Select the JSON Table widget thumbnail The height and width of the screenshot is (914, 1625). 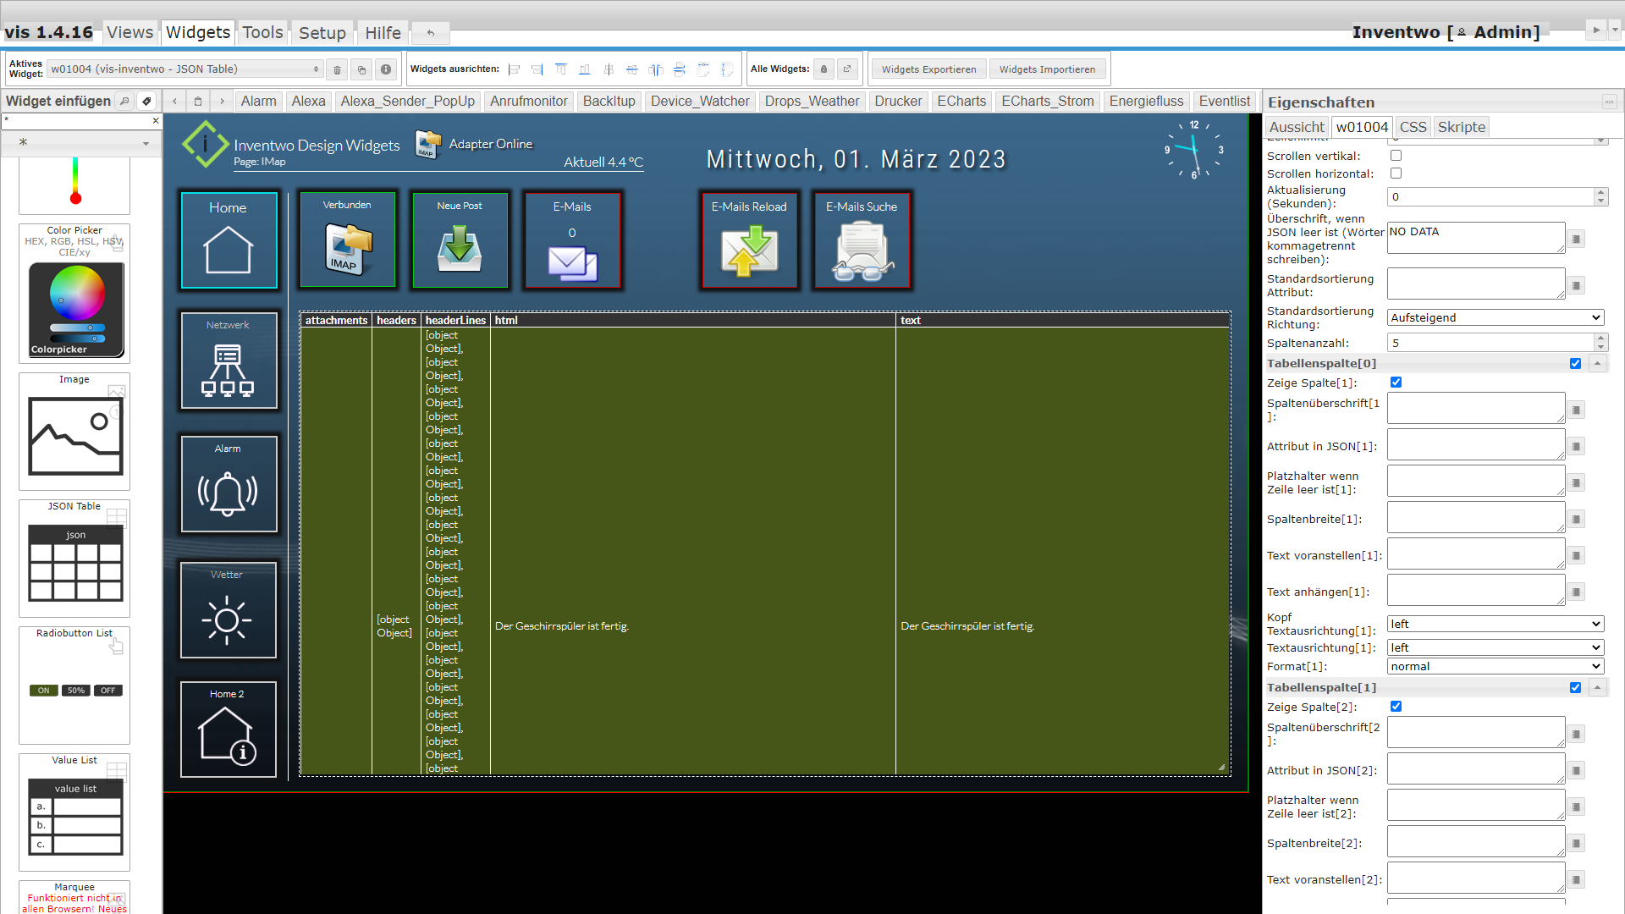[x=74, y=559]
